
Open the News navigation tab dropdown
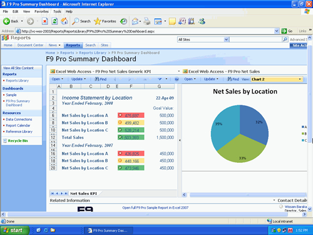tap(59, 45)
